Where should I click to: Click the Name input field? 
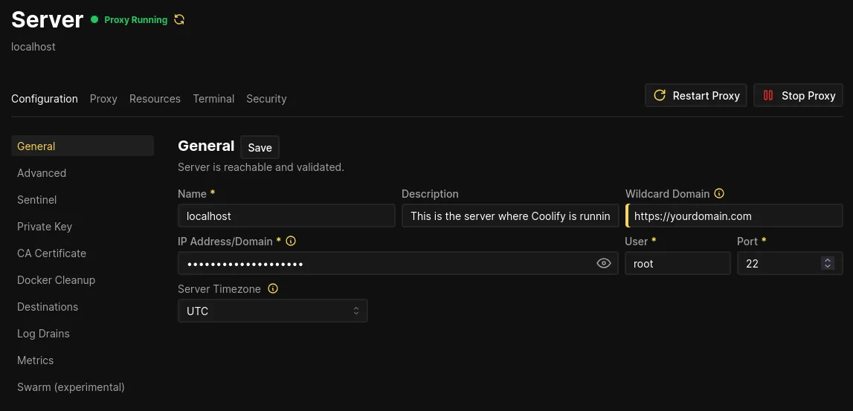(x=286, y=216)
